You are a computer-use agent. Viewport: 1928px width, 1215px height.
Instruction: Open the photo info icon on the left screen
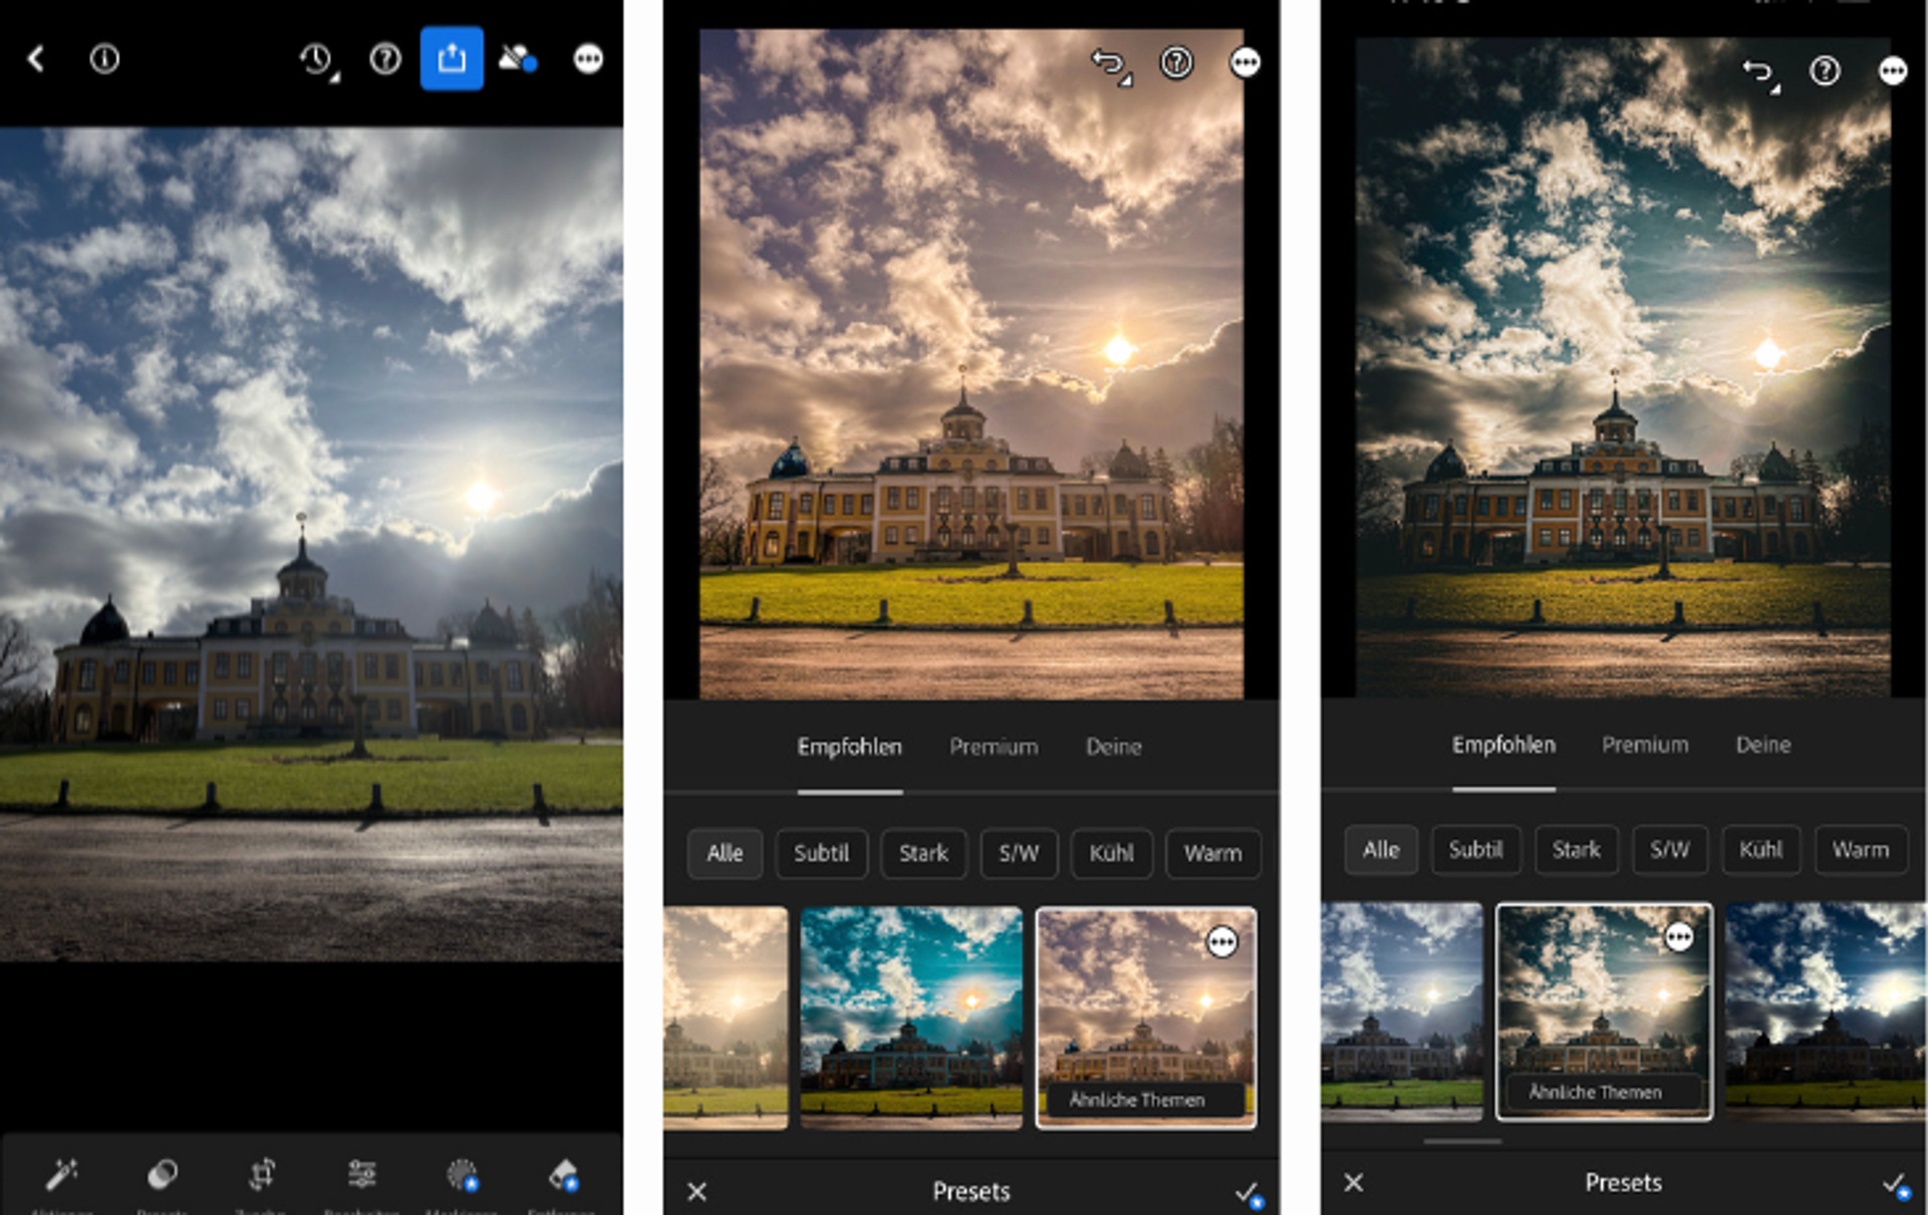105,58
